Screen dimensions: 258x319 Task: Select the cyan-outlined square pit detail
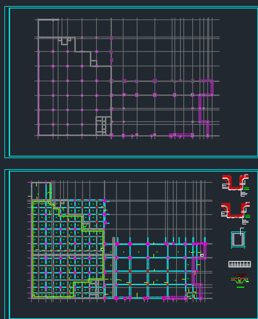coord(238,239)
